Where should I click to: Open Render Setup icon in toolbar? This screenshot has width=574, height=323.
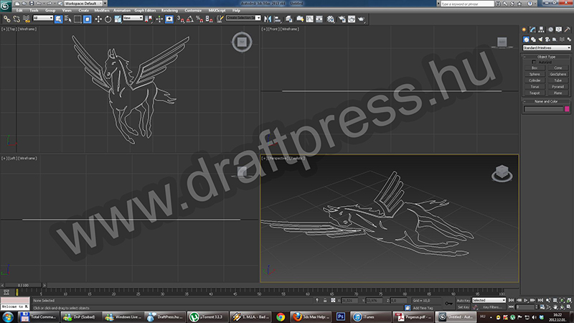(342, 19)
